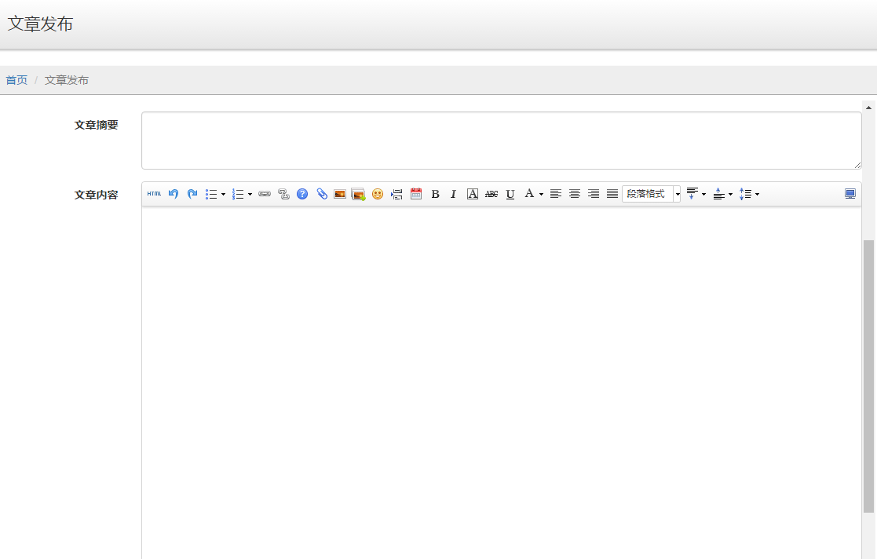Open the emoticon smiley face picker
This screenshot has width=877, height=559.
tap(378, 194)
